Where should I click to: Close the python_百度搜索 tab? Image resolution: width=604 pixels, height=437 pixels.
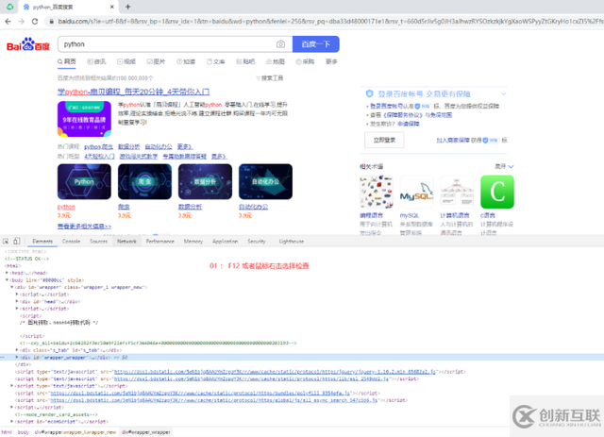[112, 7]
